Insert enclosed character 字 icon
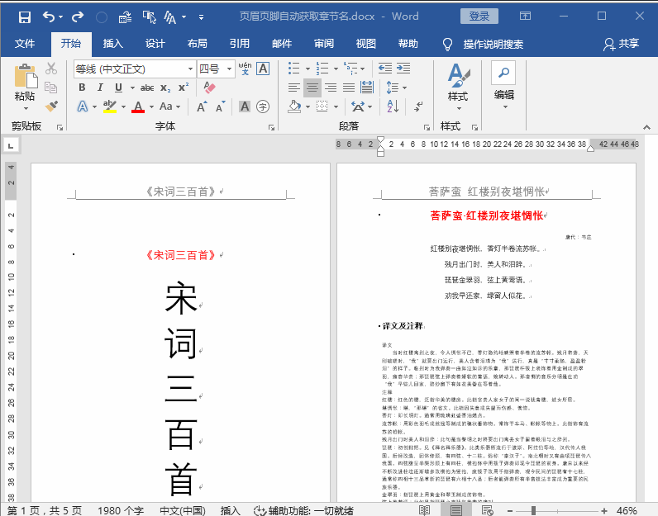The height and width of the screenshot is (516, 658). 263,107
